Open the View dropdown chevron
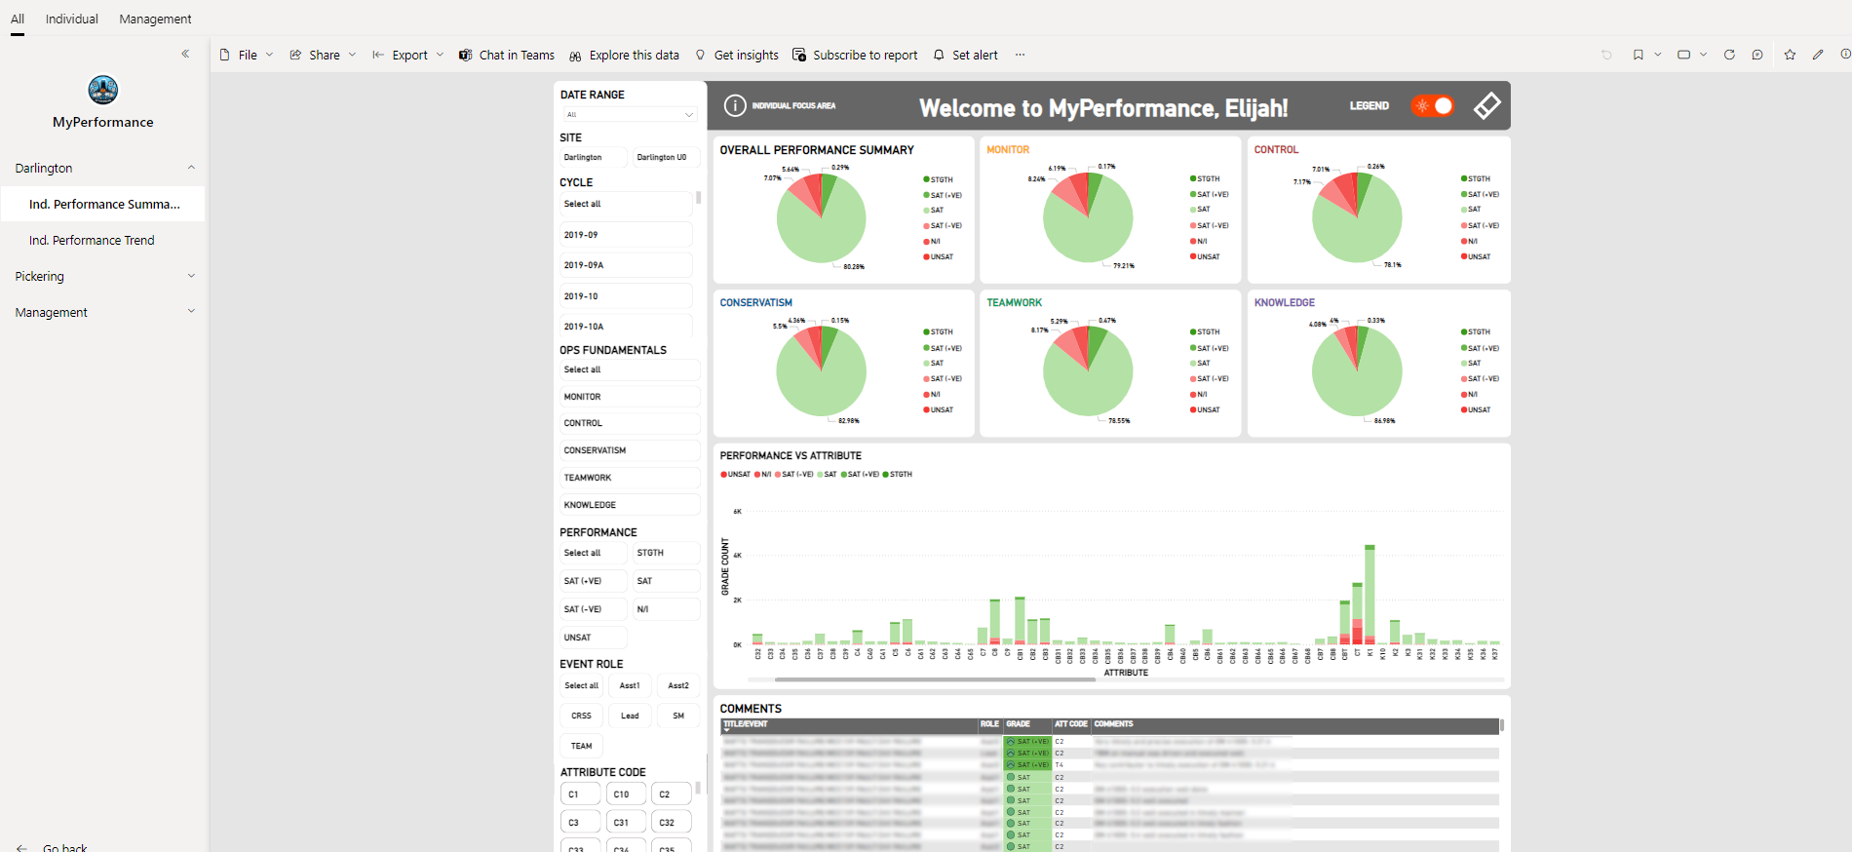 (x=1704, y=55)
